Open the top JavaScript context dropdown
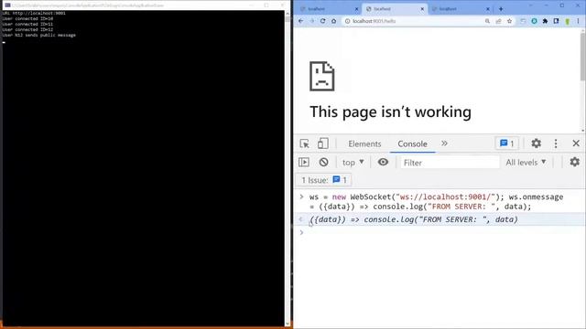586x329 pixels. tap(353, 163)
